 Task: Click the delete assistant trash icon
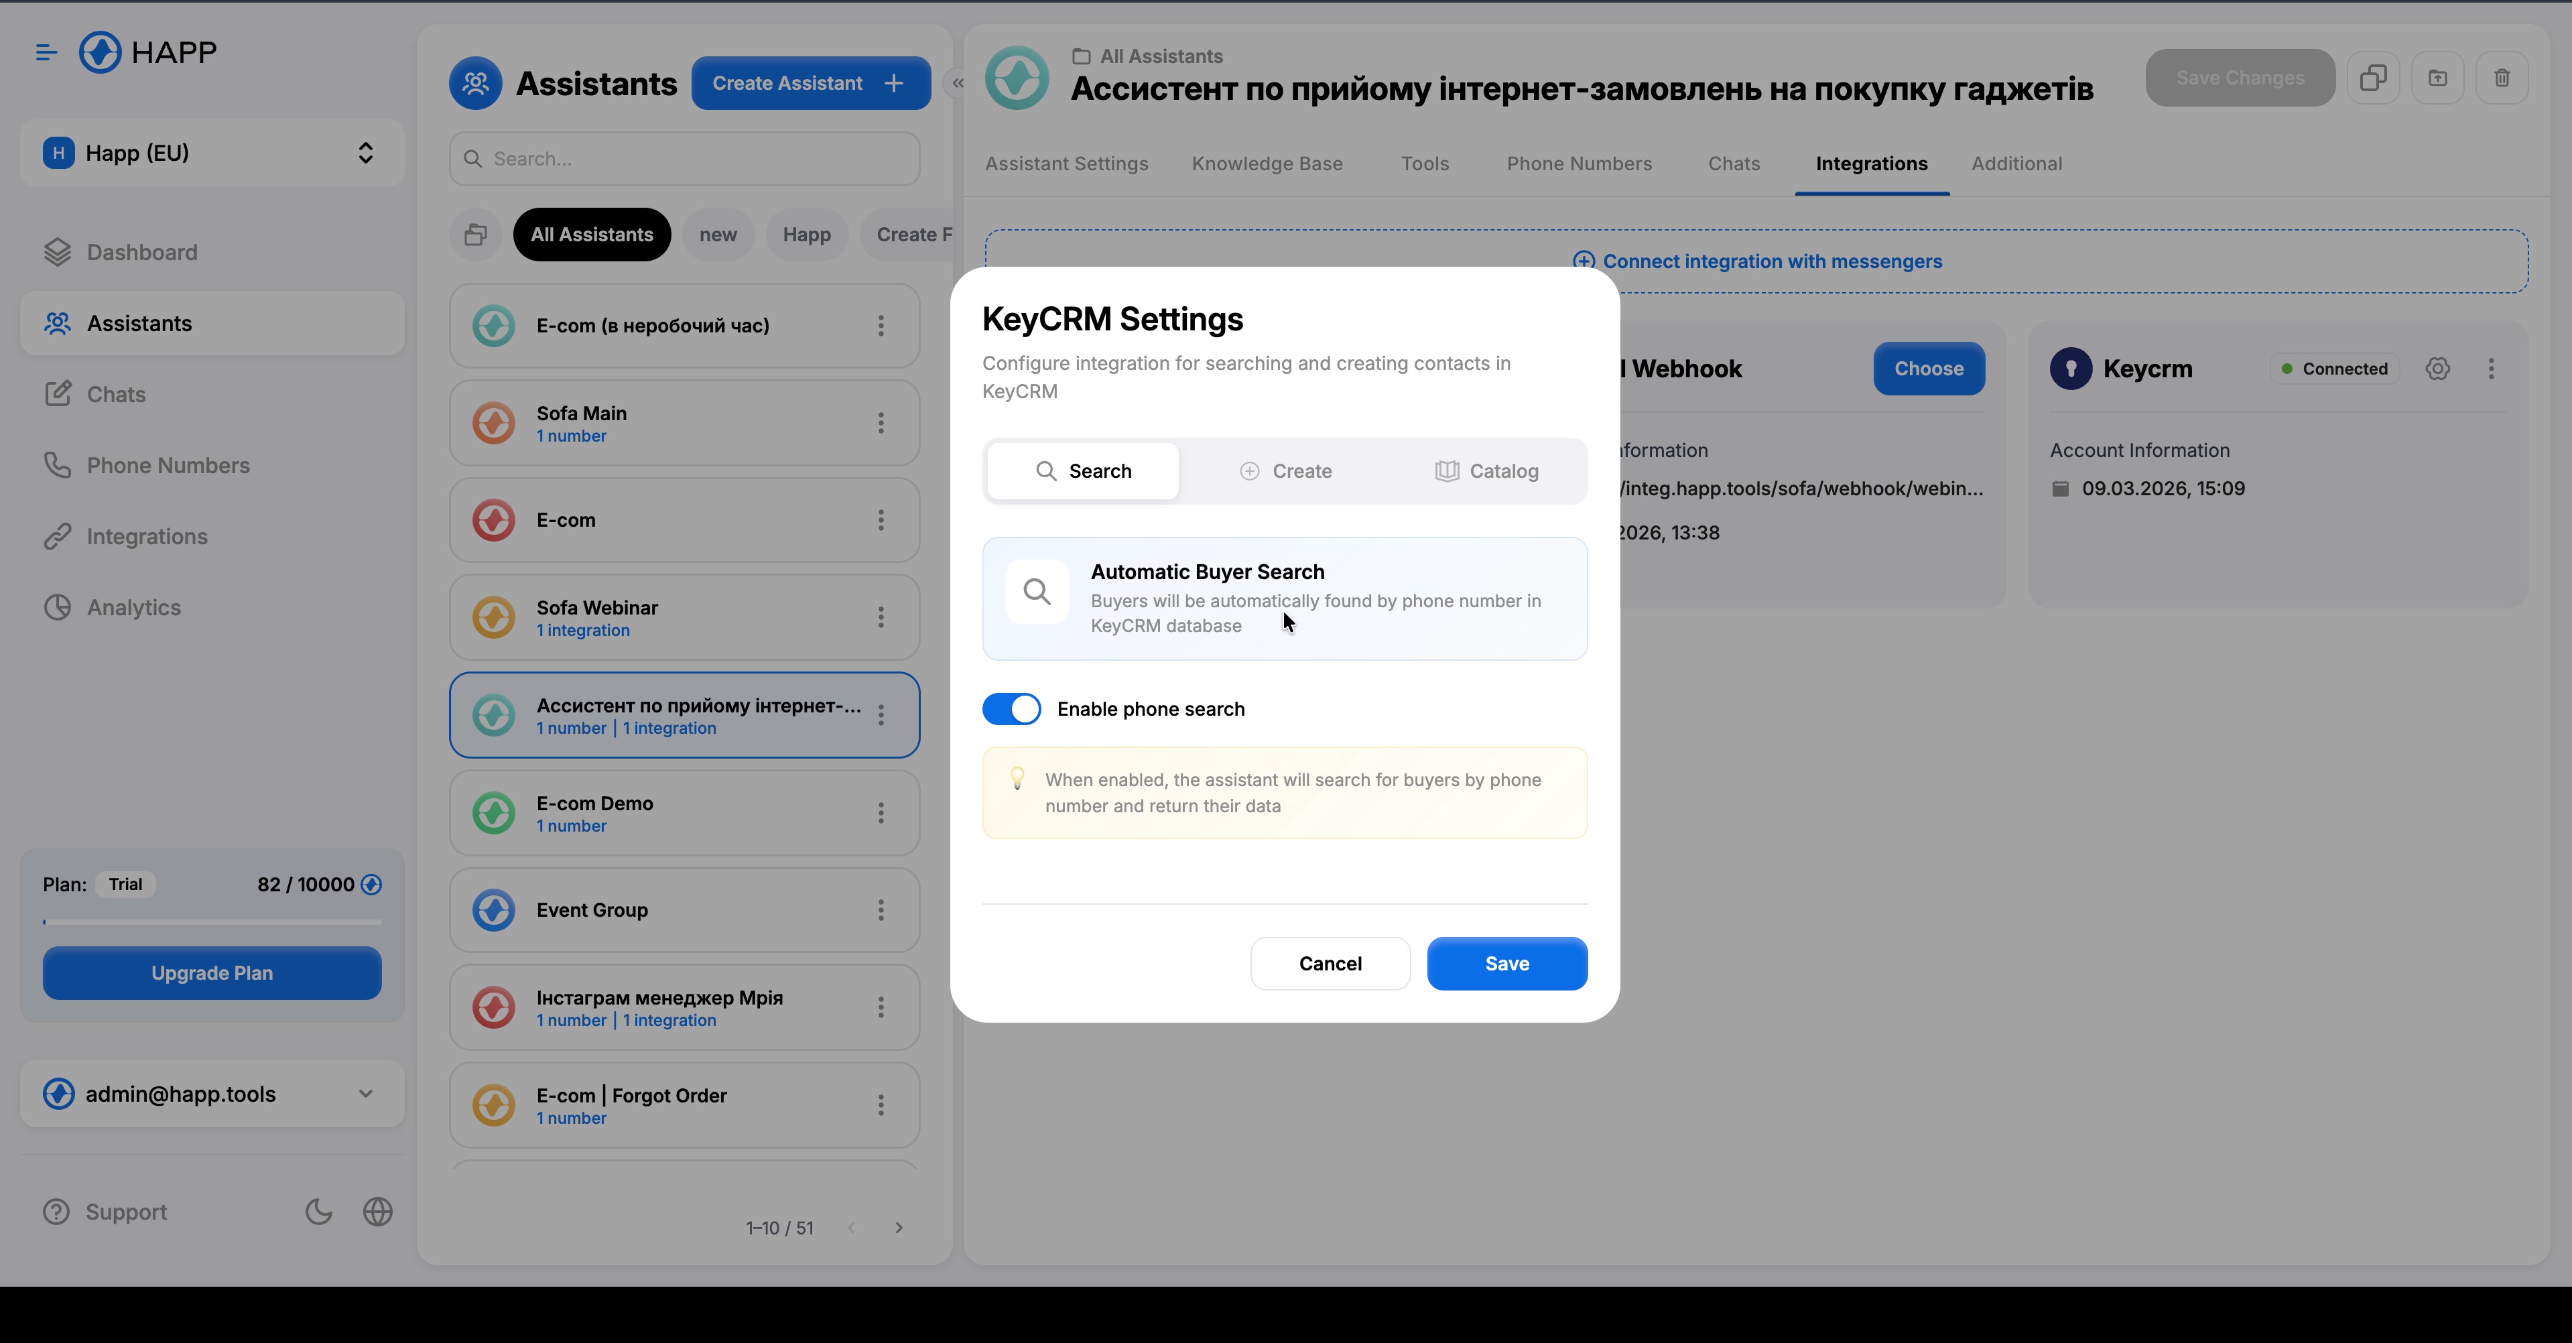coord(2502,78)
